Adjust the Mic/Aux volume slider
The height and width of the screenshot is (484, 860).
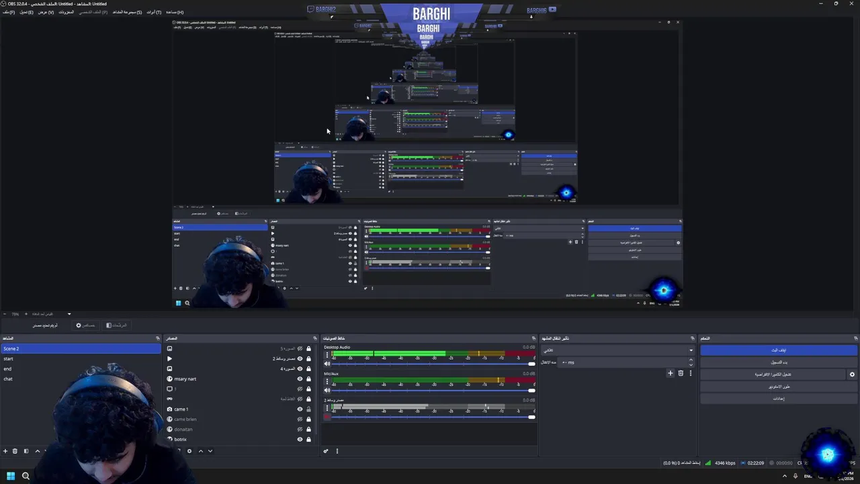433,390
